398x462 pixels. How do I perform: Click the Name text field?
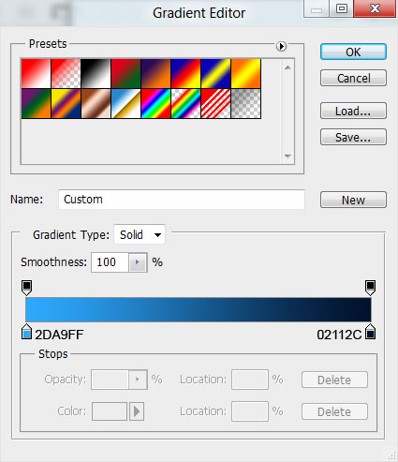182,200
